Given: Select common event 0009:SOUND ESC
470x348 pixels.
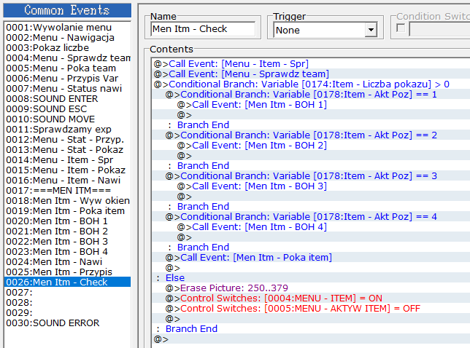Looking at the screenshot, I should pyautogui.click(x=67, y=108).
